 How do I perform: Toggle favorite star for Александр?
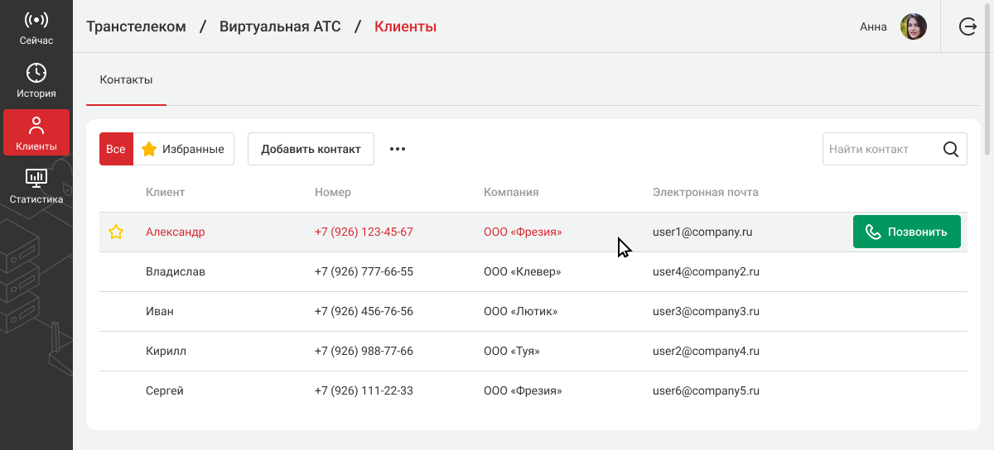(x=116, y=232)
